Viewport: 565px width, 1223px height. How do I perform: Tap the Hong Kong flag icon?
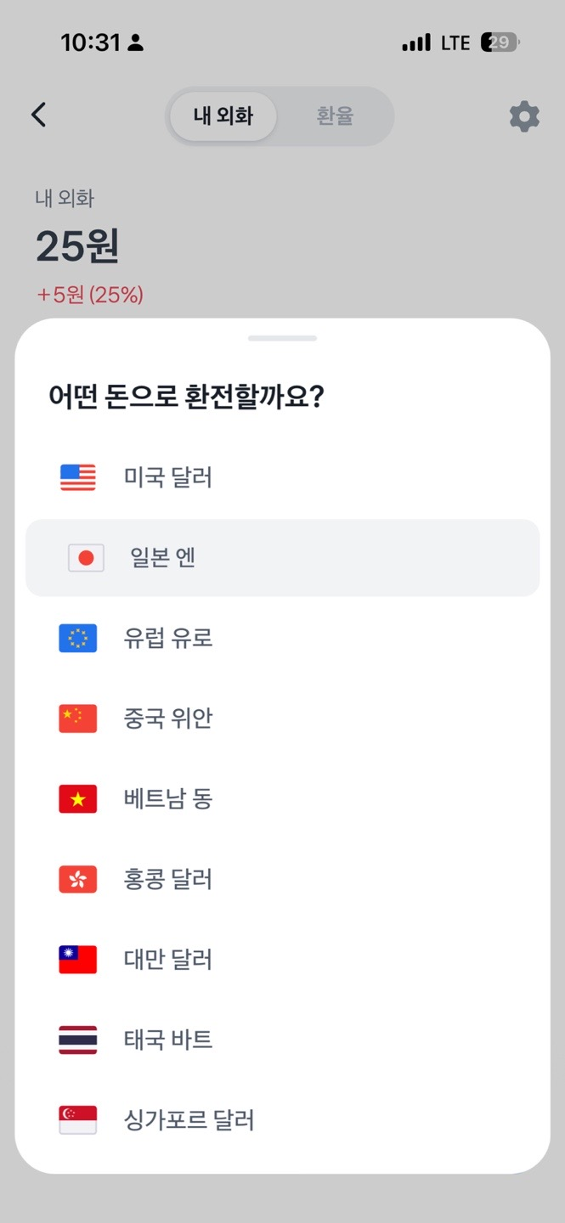pos(78,879)
